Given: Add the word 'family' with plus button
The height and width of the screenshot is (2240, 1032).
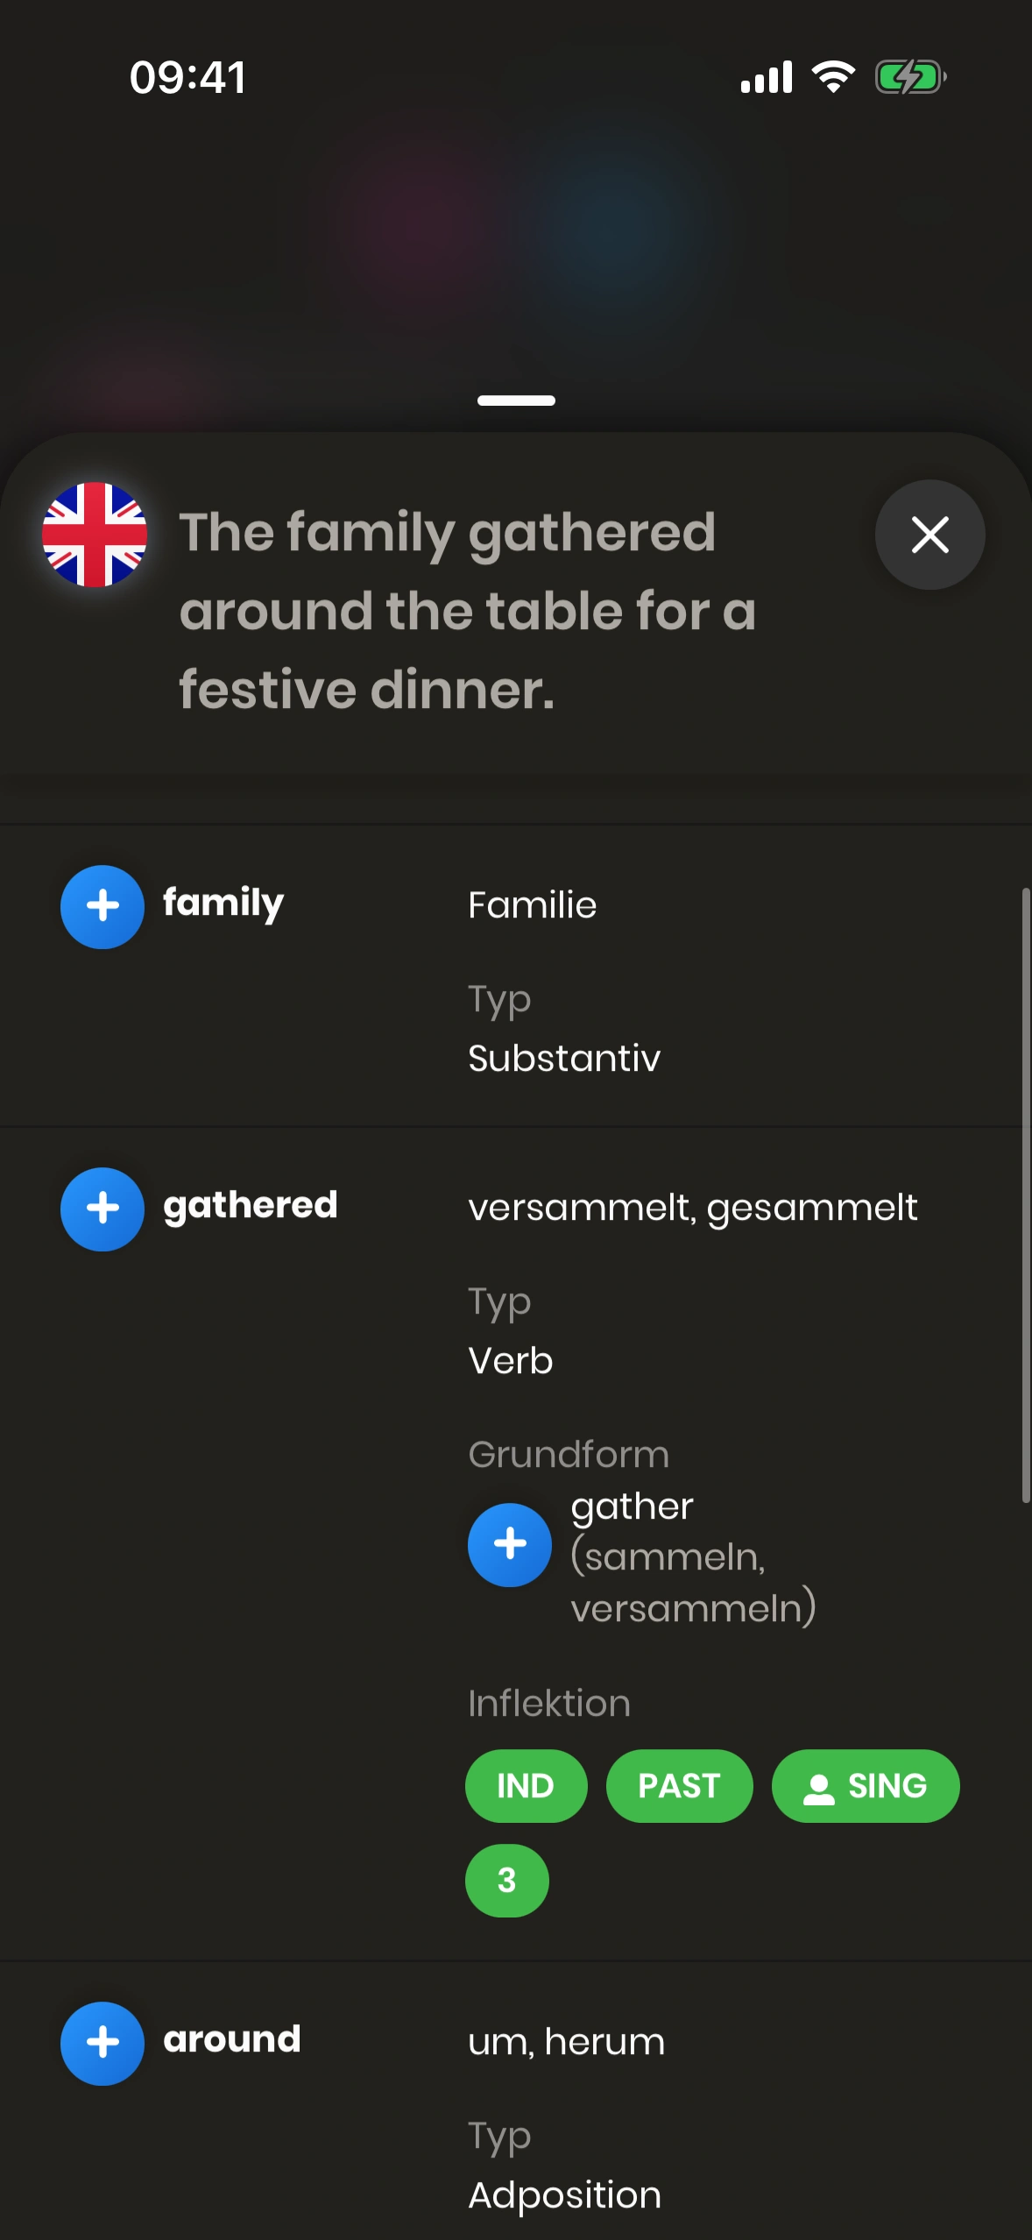Looking at the screenshot, I should click(x=102, y=906).
